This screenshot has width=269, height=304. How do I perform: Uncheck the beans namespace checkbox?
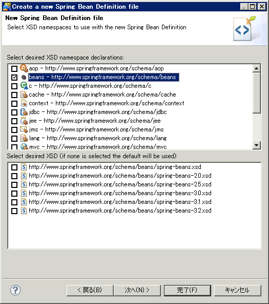tap(14, 78)
